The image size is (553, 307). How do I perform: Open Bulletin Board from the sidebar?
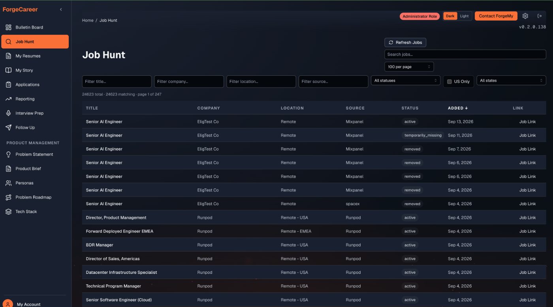[x=35, y=27]
